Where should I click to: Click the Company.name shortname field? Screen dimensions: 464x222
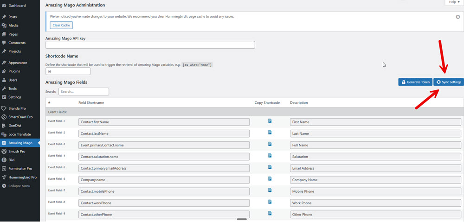pos(164,180)
